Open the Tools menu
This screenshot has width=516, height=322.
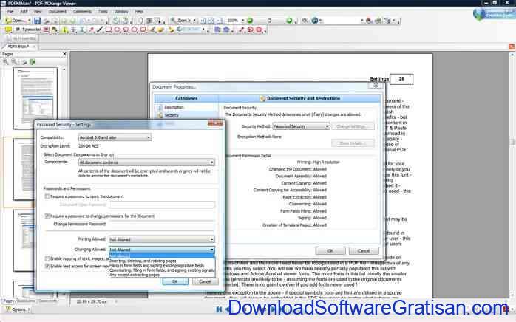(x=103, y=12)
